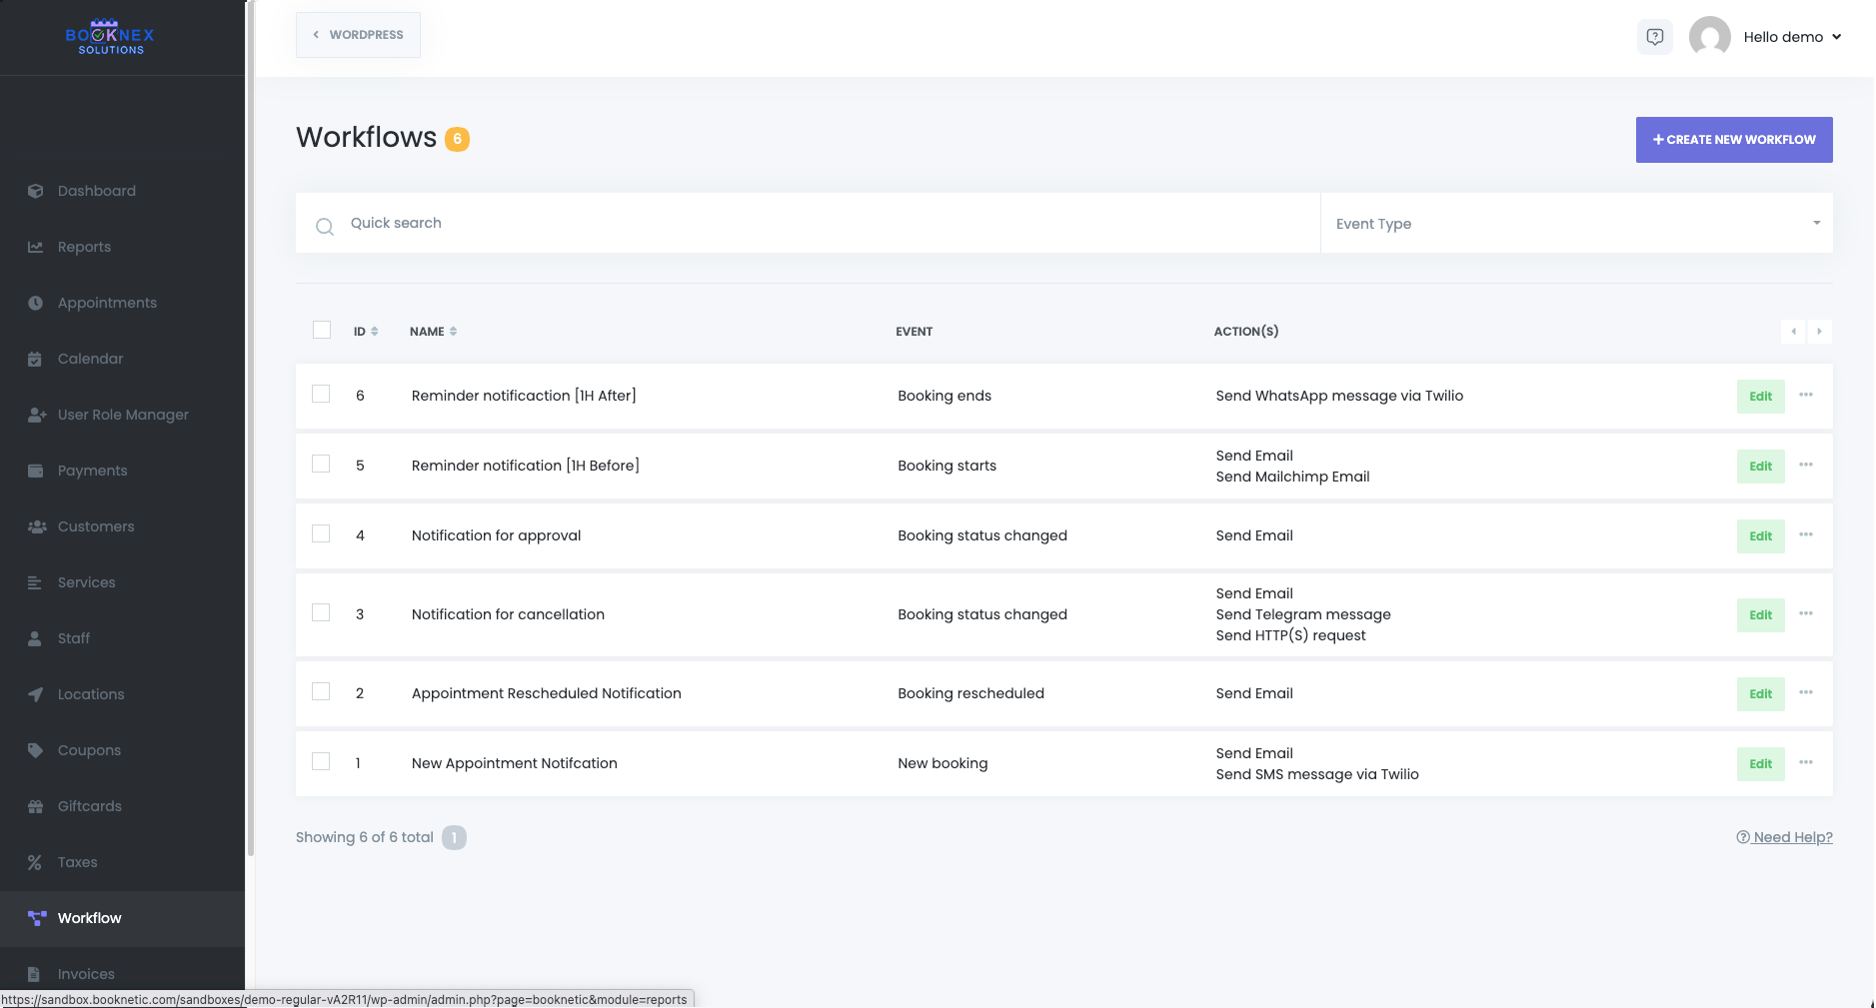Click the Invoices menu item
The height and width of the screenshot is (1008, 1876).
tap(86, 973)
